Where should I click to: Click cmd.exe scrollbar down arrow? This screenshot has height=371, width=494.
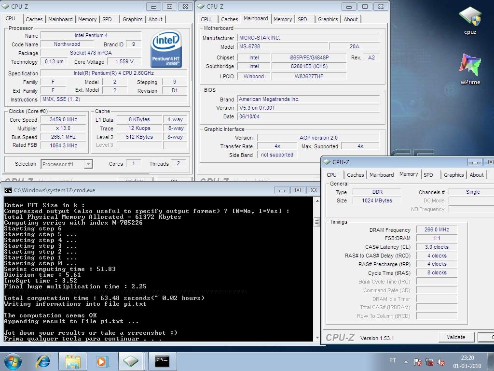[x=317, y=338]
